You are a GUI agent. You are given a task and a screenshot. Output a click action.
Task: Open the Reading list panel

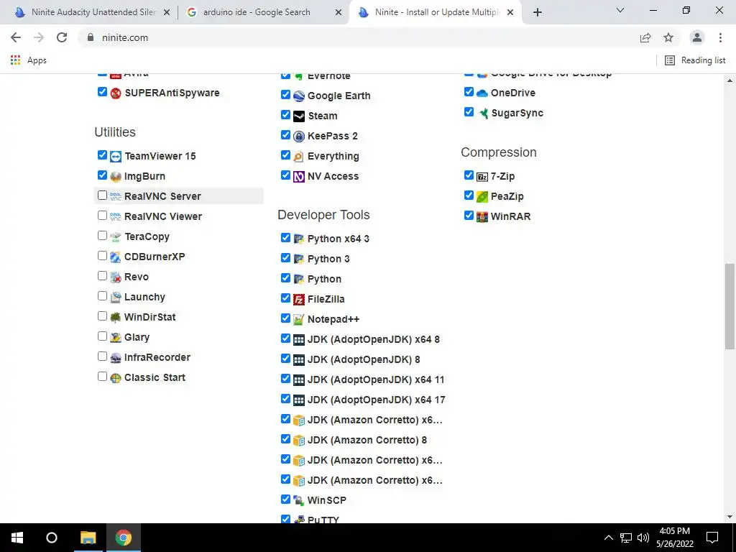[695, 60]
